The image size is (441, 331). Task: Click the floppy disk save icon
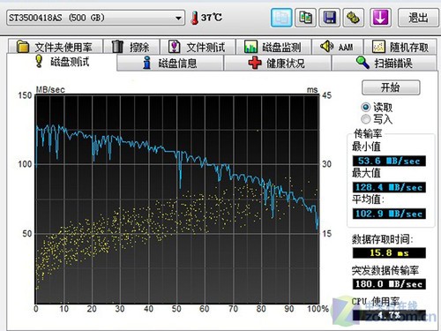(x=330, y=18)
